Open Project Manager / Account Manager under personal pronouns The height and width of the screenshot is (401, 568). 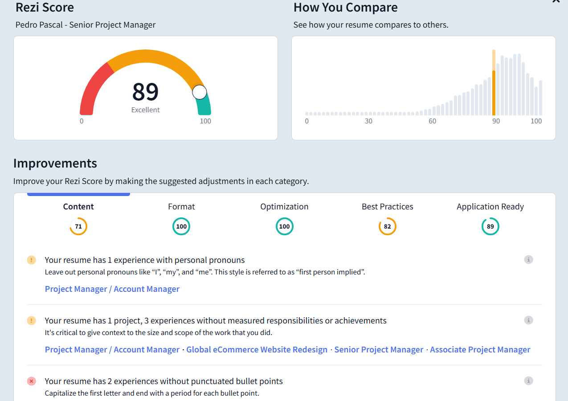(x=112, y=289)
